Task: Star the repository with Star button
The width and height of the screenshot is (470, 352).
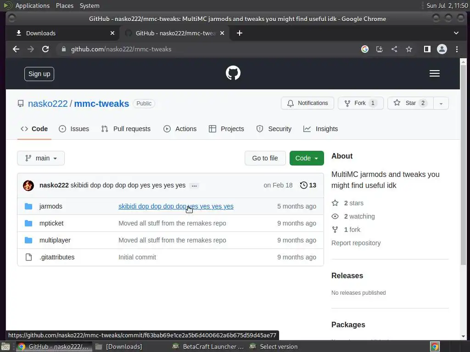Action: [x=410, y=103]
